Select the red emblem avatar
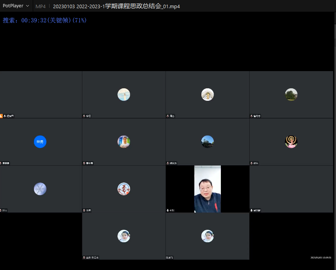This screenshot has width=336, height=270. (124, 189)
